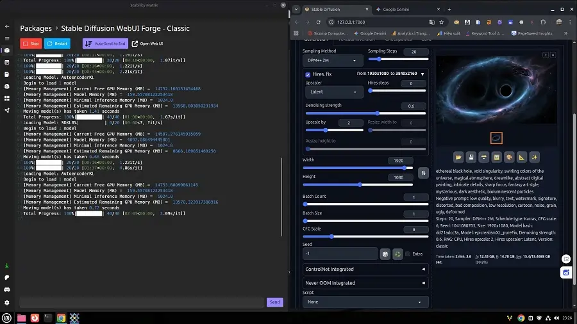Click the Hires steps number field
This screenshot has width=577, height=324.
(x=413, y=83)
